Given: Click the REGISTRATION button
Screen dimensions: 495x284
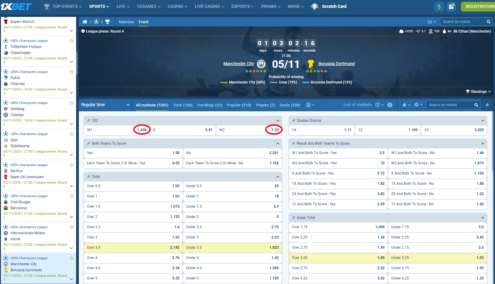Looking at the screenshot, I should [x=480, y=6].
